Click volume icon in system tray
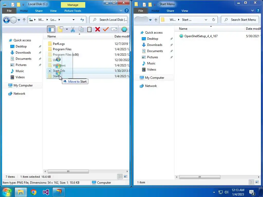 (x=227, y=192)
